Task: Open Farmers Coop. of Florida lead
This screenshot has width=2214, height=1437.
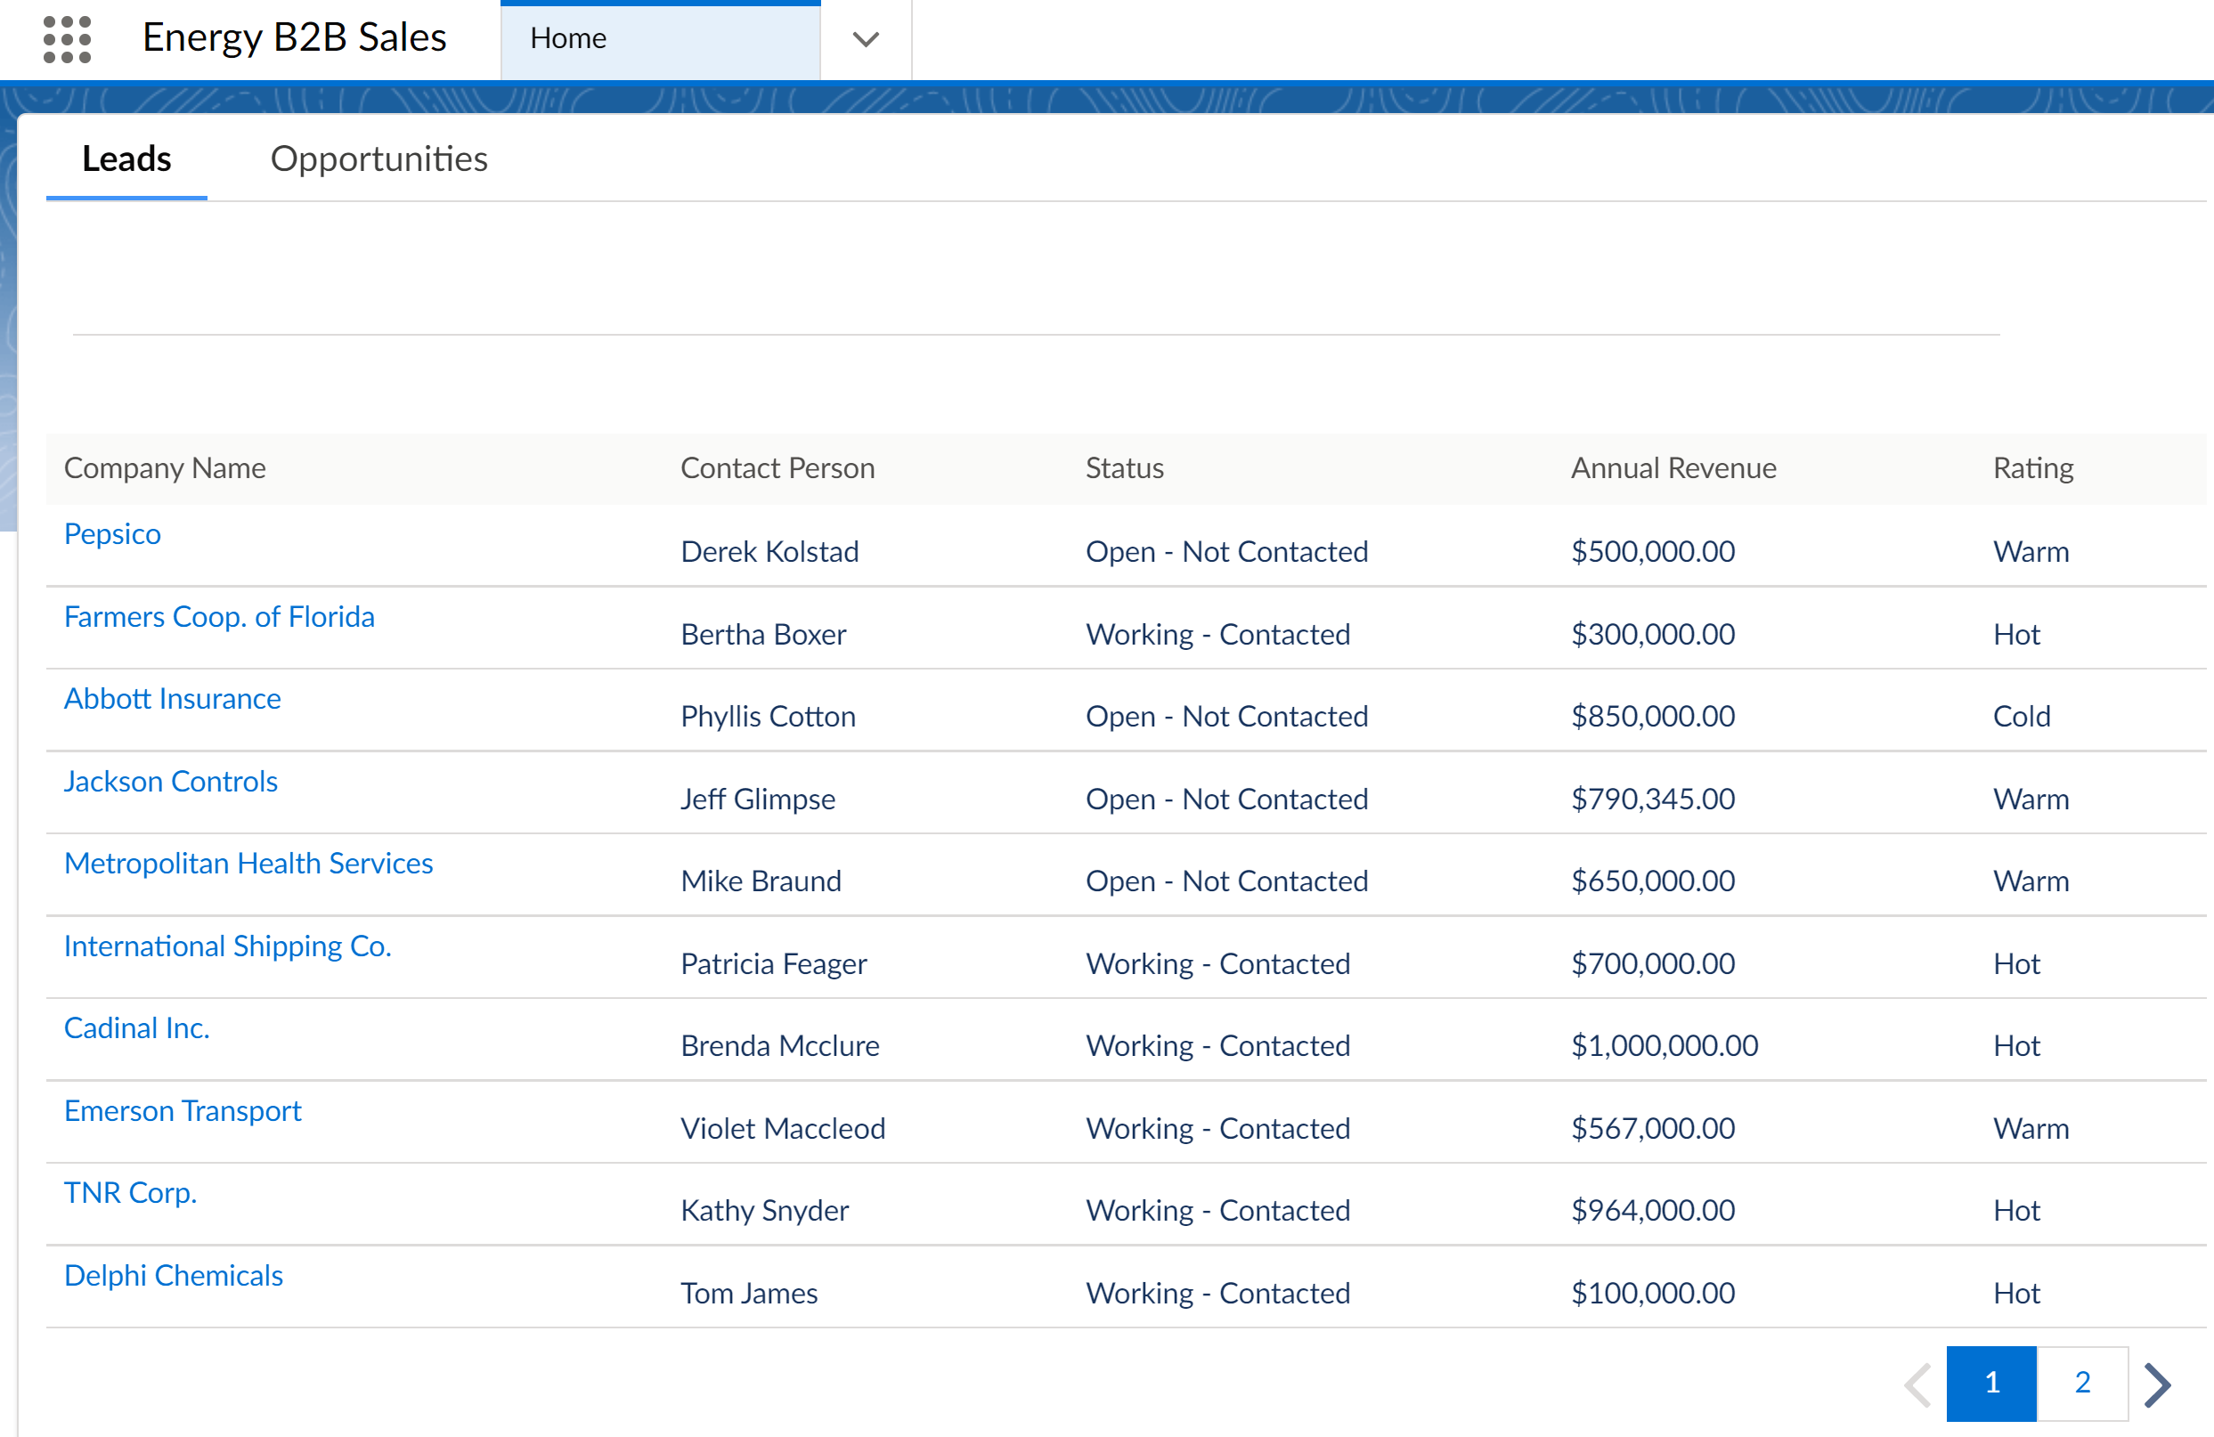Action: pyautogui.click(x=220, y=617)
